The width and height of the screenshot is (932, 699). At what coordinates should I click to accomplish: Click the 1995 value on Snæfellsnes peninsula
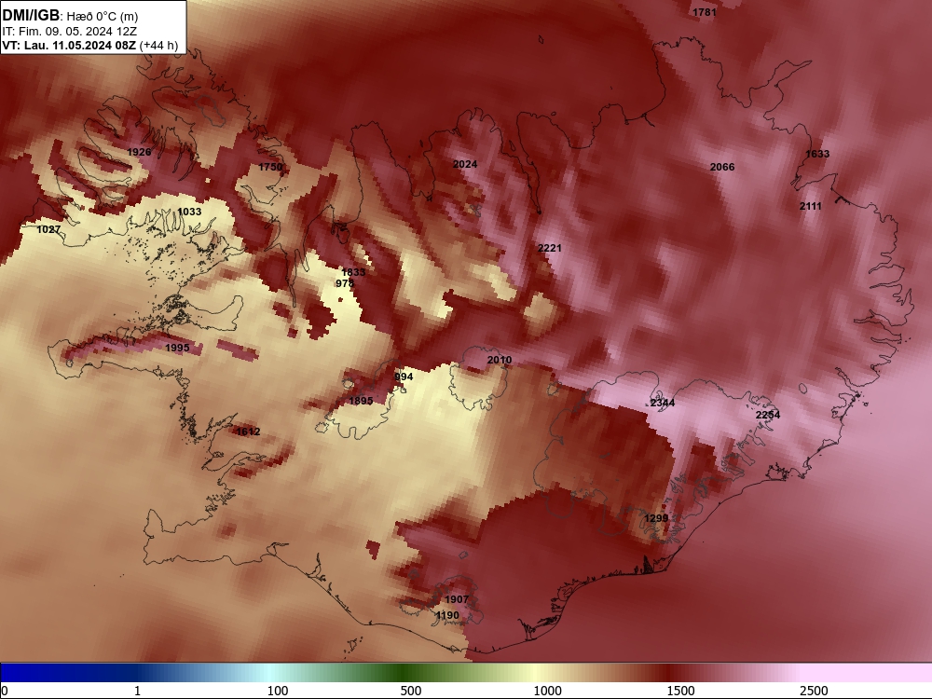tap(177, 348)
